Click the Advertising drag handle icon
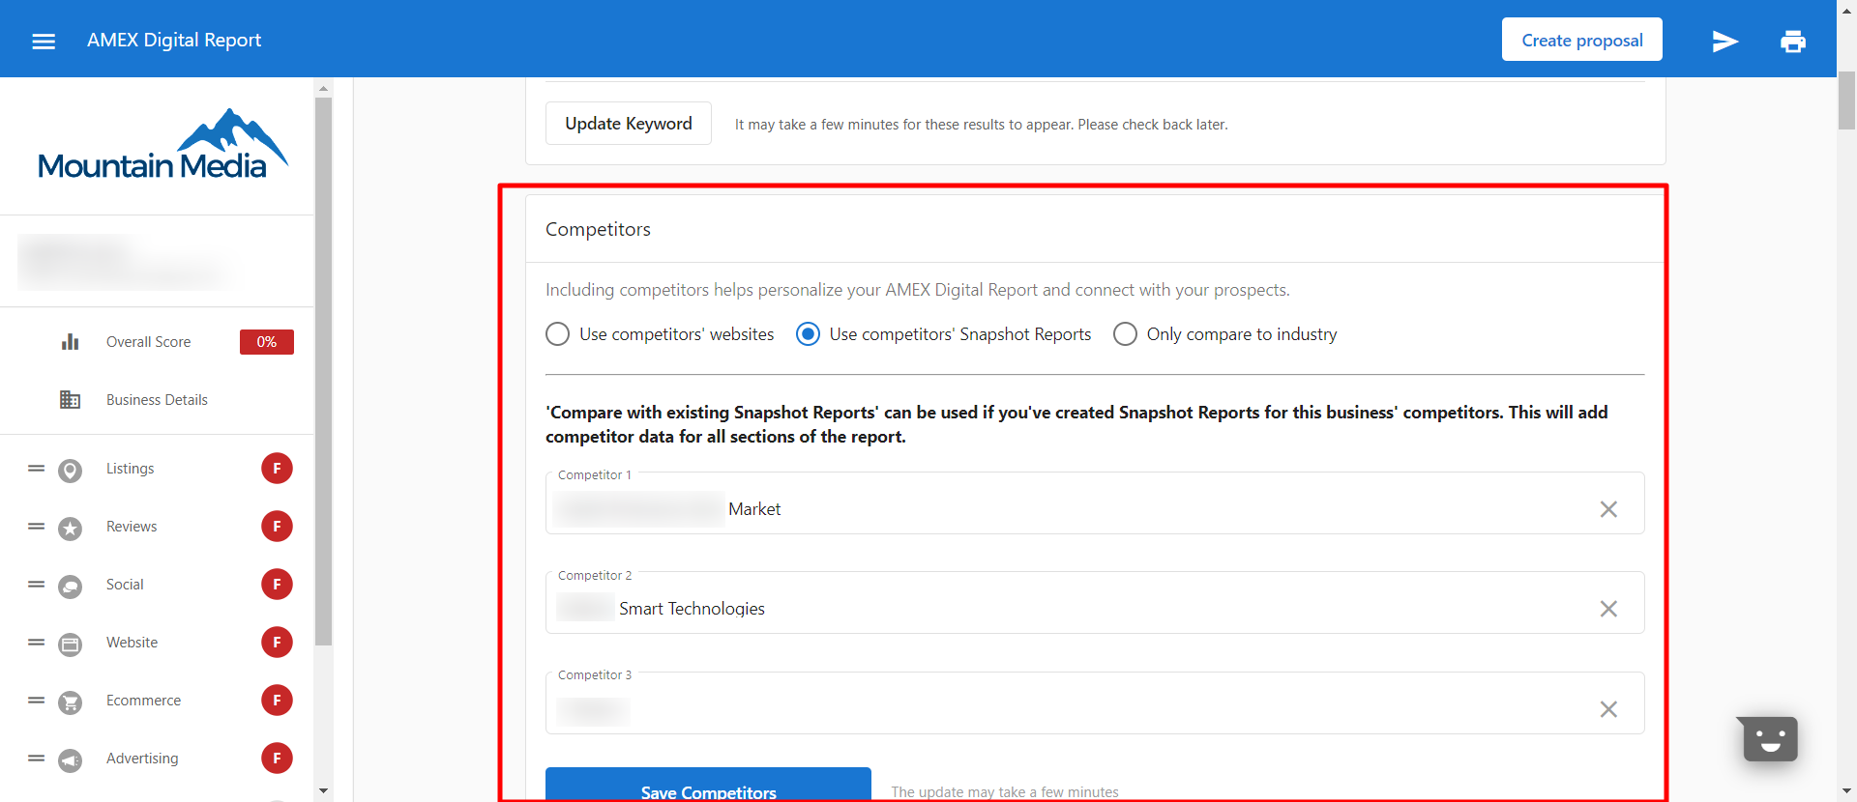 37,759
